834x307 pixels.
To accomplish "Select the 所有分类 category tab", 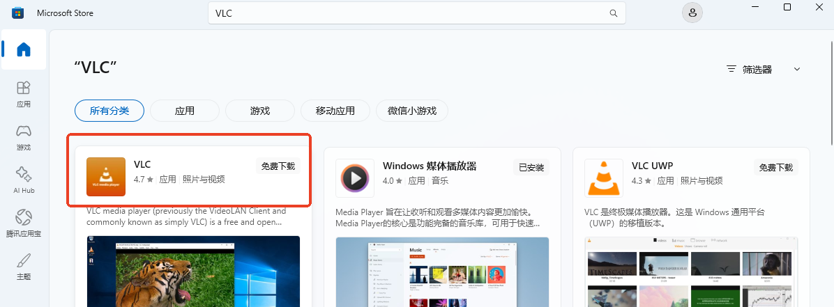I will click(109, 111).
